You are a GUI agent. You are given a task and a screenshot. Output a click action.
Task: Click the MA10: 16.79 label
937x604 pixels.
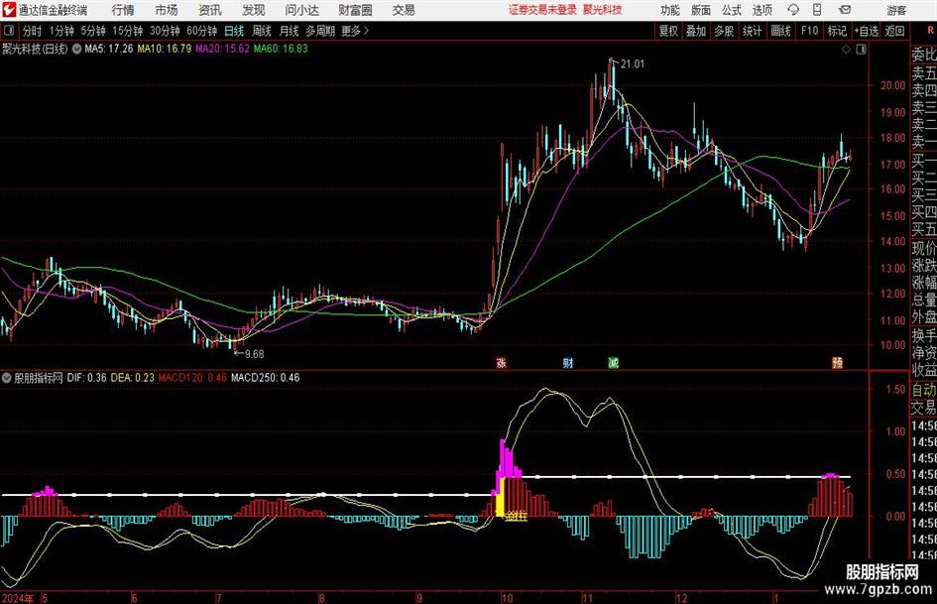click(x=165, y=49)
